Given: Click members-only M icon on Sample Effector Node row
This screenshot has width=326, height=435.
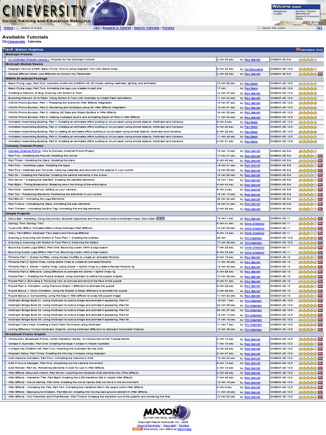Looking at the screenshot, I should coord(320,74).
